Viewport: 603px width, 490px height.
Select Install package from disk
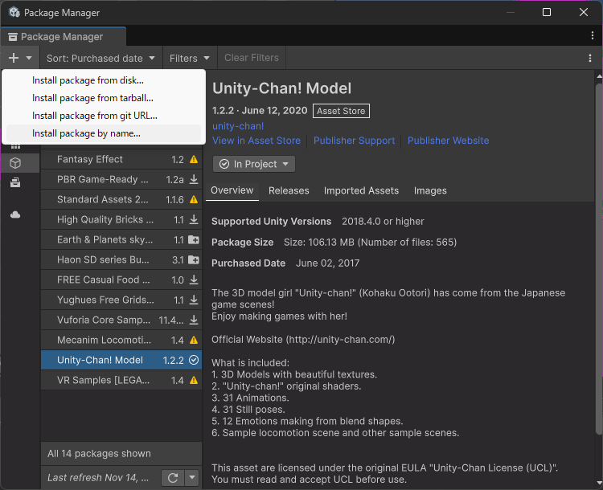88,80
